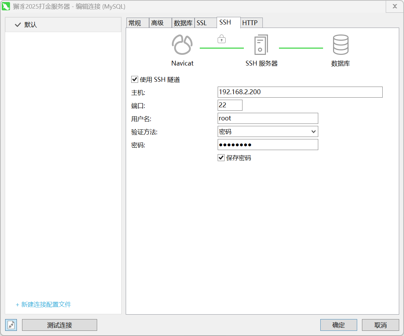The height and width of the screenshot is (336, 404).
Task: Uncheck the 保存密码 checkbox
Action: tap(221, 158)
